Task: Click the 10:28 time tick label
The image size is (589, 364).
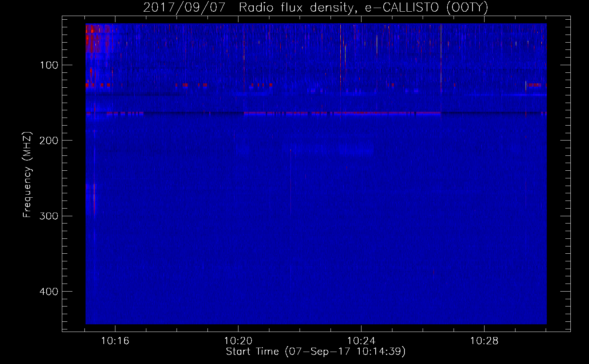Action: coord(484,341)
